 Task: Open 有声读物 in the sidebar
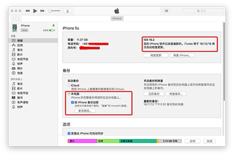tap(34, 102)
